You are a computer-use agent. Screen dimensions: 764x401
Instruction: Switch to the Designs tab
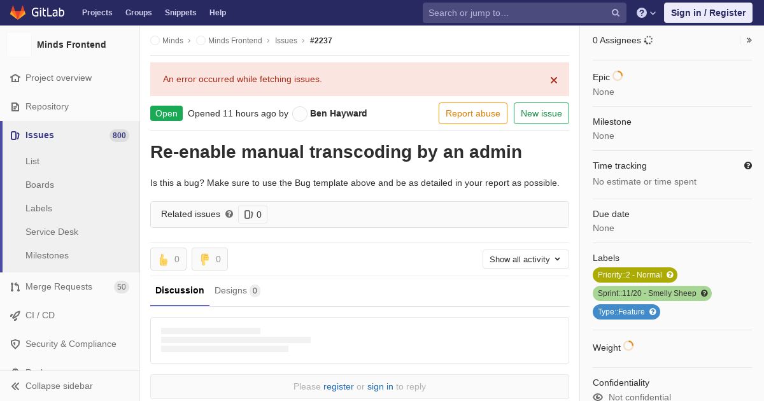(x=237, y=290)
